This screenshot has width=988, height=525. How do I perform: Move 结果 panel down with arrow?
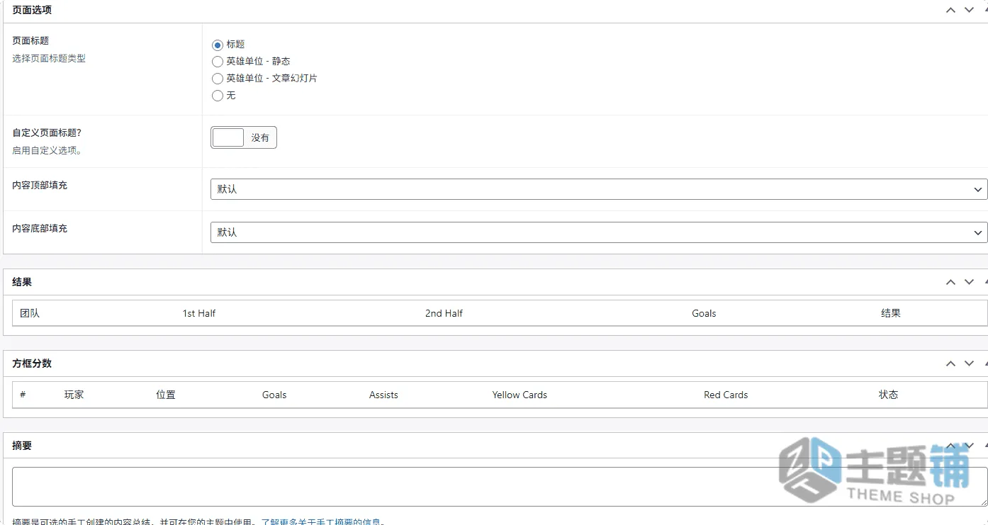969,282
